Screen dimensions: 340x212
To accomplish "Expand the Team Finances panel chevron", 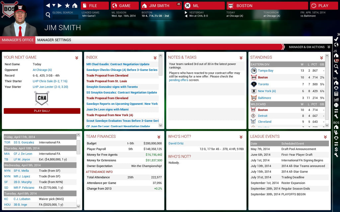I will coord(155,137).
